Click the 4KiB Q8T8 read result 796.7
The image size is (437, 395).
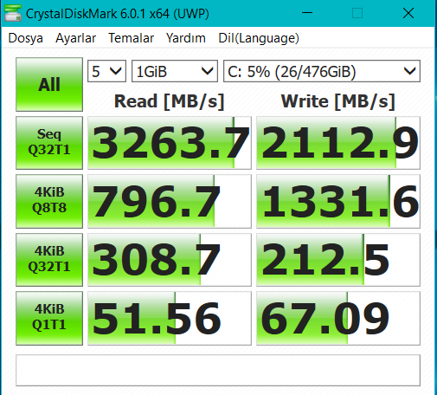pos(170,201)
